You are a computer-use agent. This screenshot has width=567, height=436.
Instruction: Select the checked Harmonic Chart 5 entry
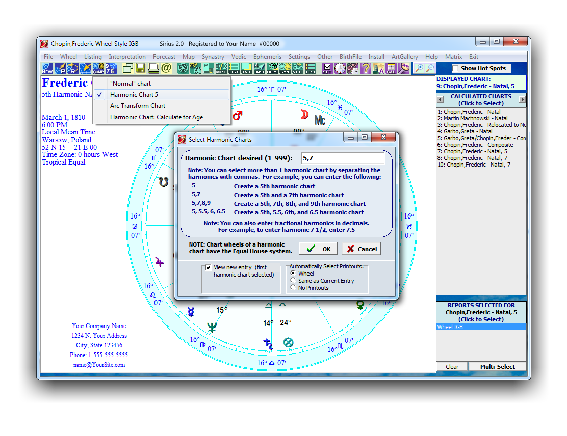tap(161, 95)
